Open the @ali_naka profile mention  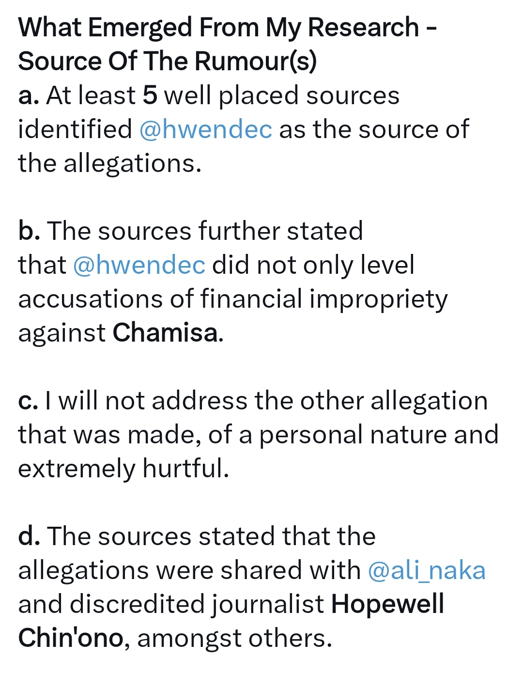427,570
